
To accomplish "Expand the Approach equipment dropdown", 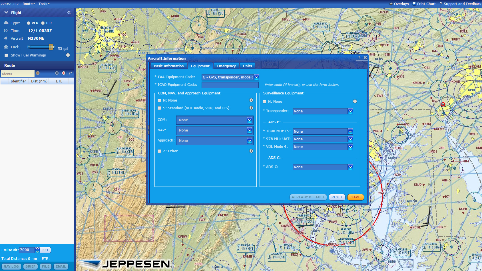I will [x=250, y=140].
